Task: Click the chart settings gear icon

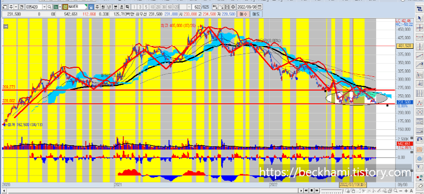Action: [233, 7]
